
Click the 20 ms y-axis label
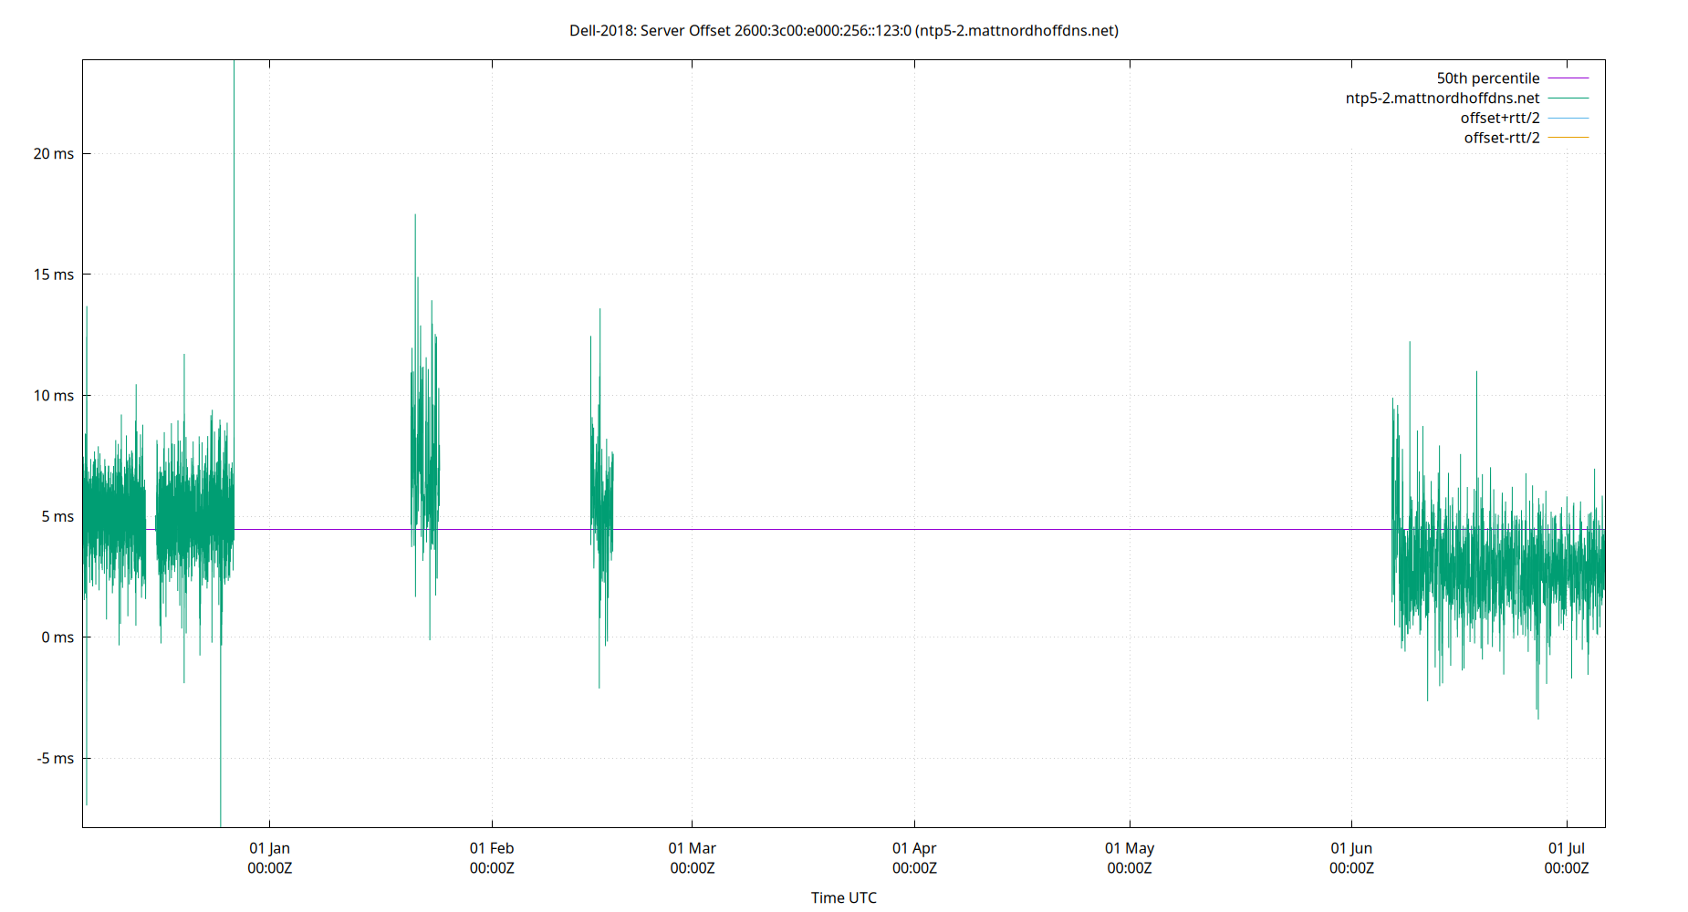click(55, 153)
